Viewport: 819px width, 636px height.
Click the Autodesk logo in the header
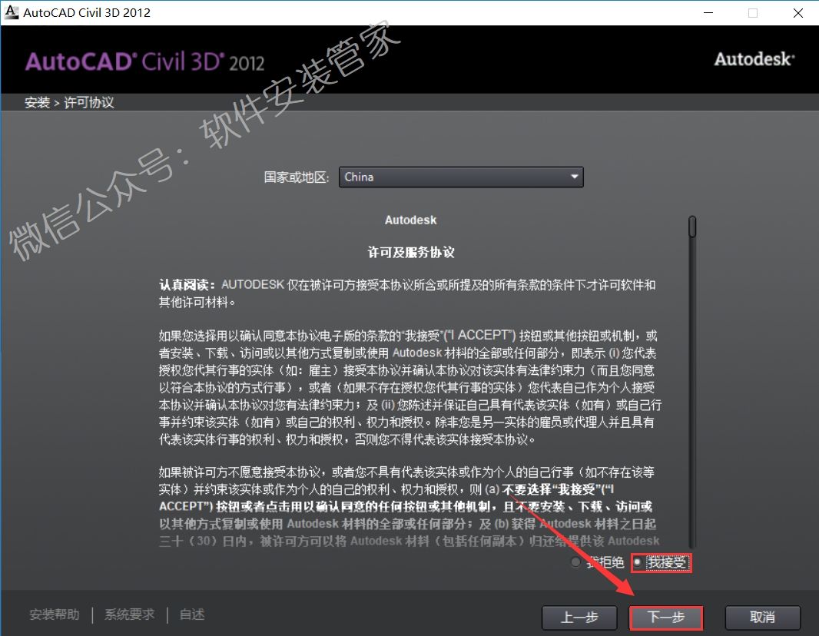tap(754, 59)
